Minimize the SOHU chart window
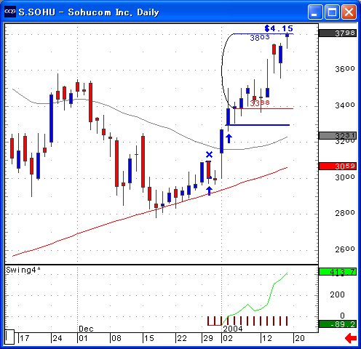The image size is (361, 349). 315,12
